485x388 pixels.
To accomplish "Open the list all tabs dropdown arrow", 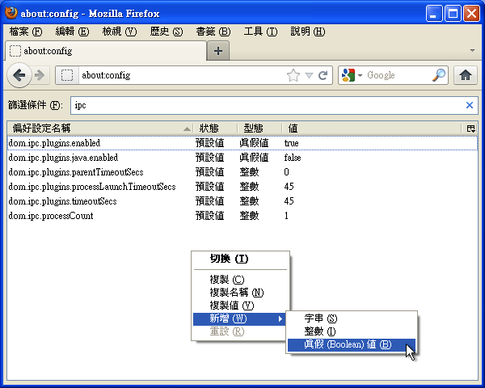I will tap(472, 50).
